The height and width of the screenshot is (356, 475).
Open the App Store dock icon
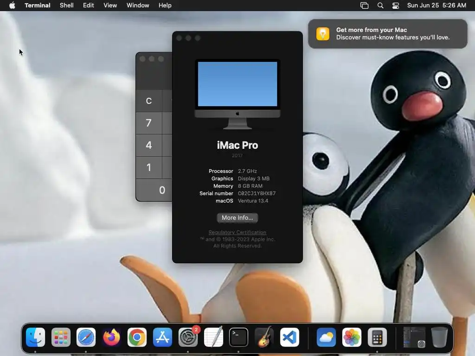click(162, 337)
